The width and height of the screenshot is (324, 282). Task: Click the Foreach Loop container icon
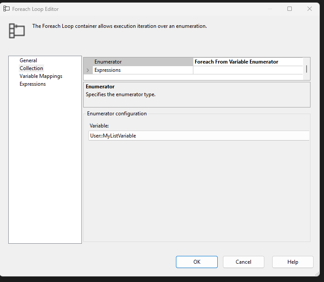tap(17, 31)
